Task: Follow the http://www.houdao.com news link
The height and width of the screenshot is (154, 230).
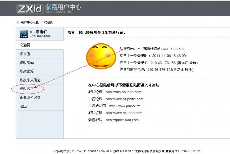Action: 124,113
